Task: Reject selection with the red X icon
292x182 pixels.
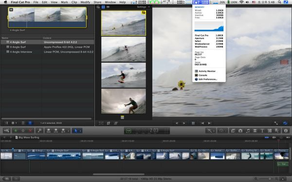Action: 30,131
